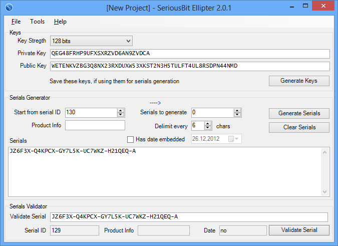This screenshot has height=246, width=338.
Task: Close the Ellipter window
Action: click(323, 6)
